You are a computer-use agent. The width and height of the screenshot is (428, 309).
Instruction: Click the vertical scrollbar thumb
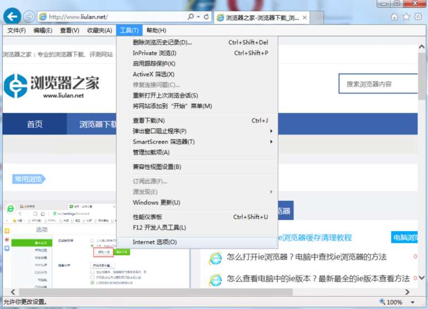click(421, 76)
